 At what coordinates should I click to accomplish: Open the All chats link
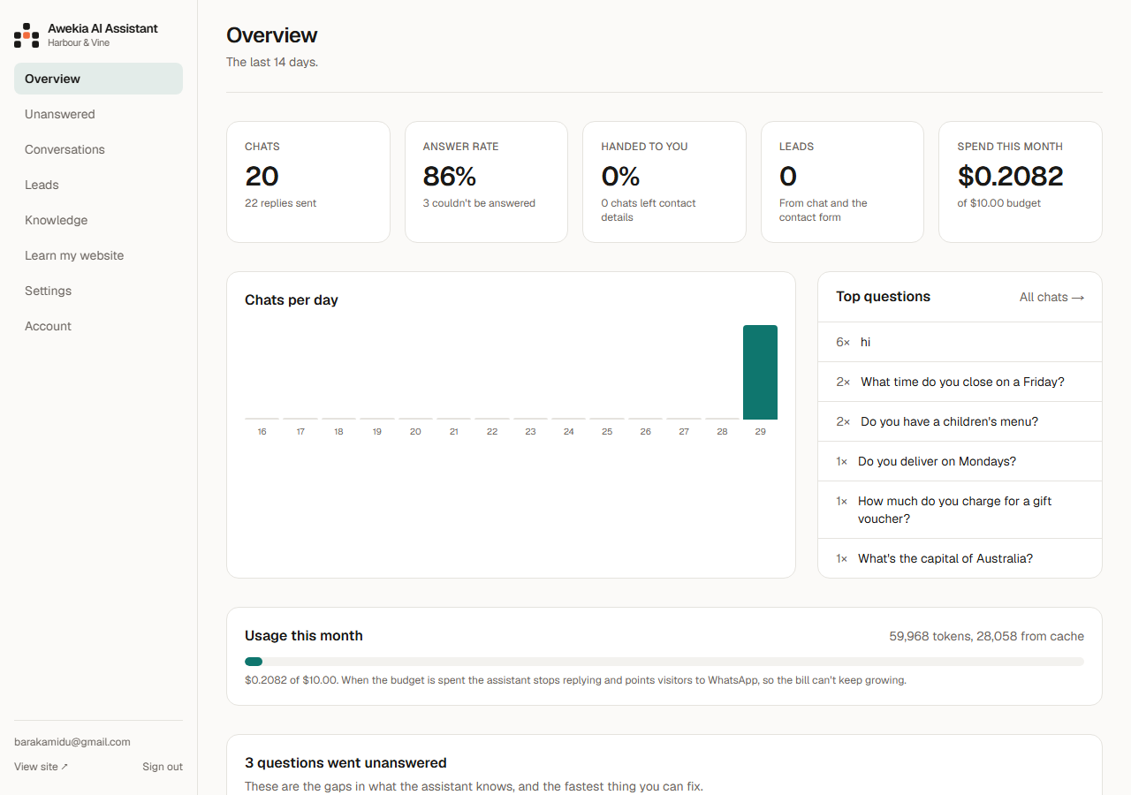click(1051, 298)
